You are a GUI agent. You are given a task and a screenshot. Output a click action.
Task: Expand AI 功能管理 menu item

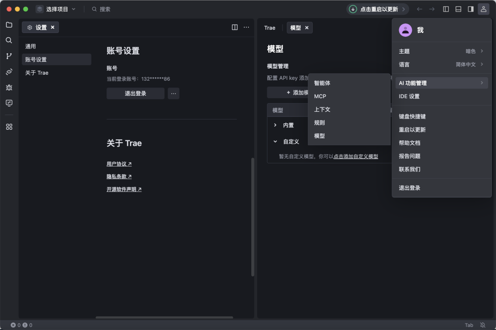coord(442,83)
